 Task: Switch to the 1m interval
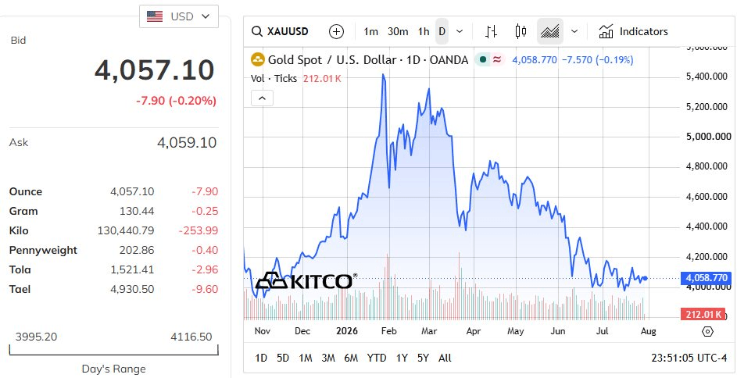[371, 31]
